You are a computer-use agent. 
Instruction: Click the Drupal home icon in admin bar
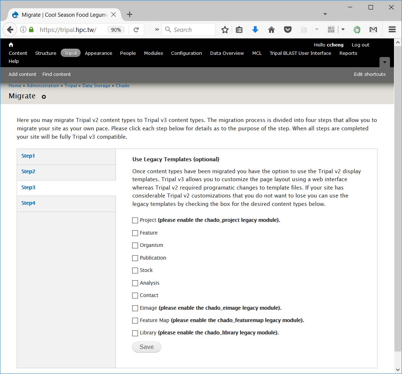tap(11, 45)
